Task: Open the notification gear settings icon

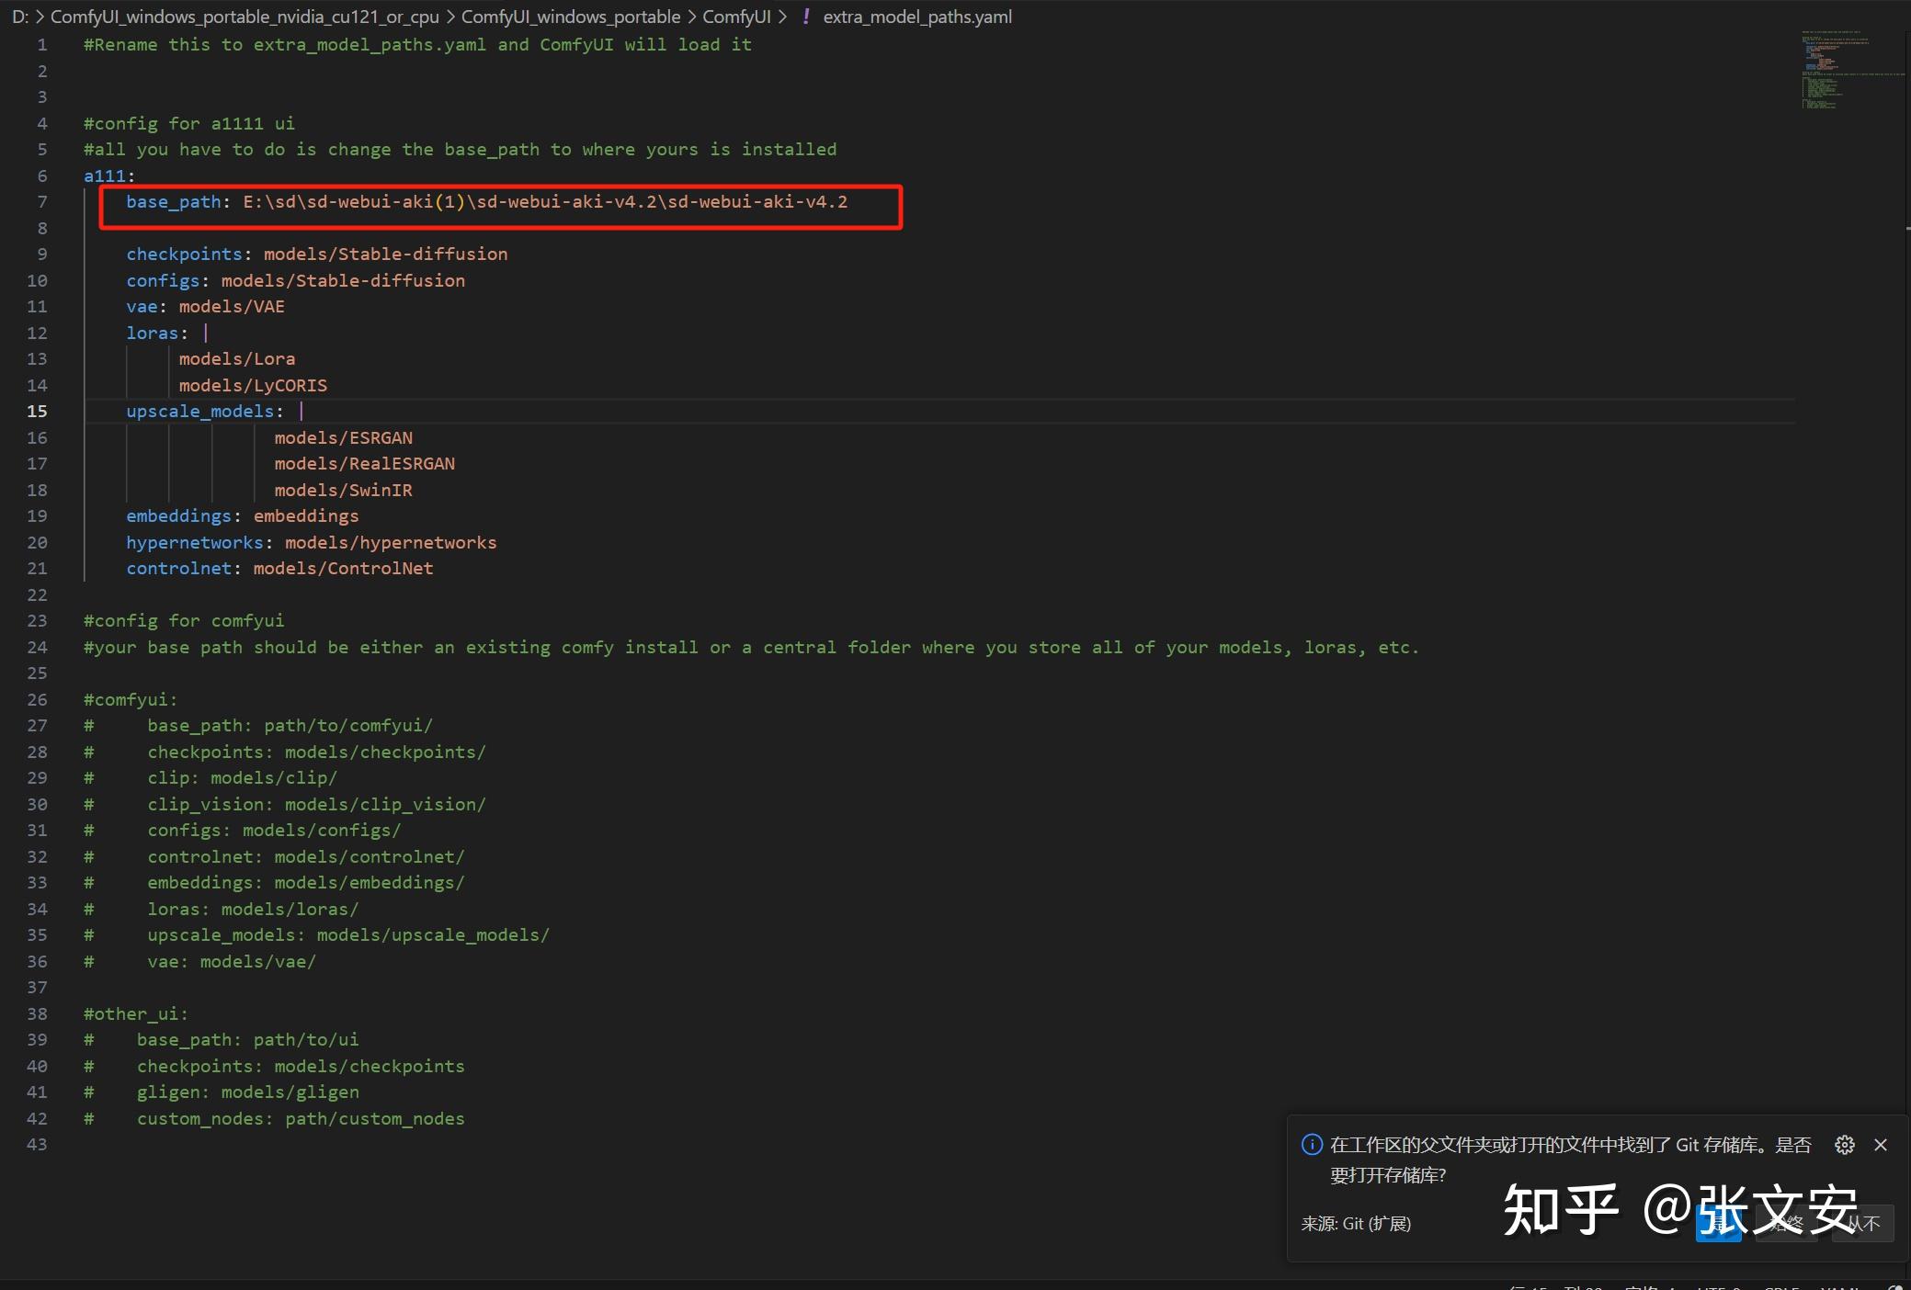Action: (1844, 1145)
